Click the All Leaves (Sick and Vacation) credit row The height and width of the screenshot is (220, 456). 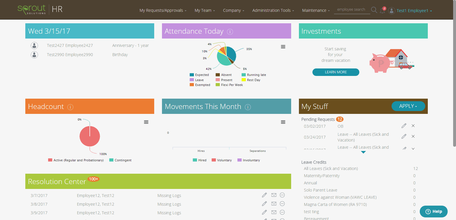click(x=361, y=169)
